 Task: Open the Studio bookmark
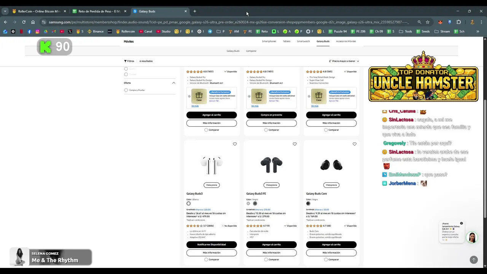163,31
